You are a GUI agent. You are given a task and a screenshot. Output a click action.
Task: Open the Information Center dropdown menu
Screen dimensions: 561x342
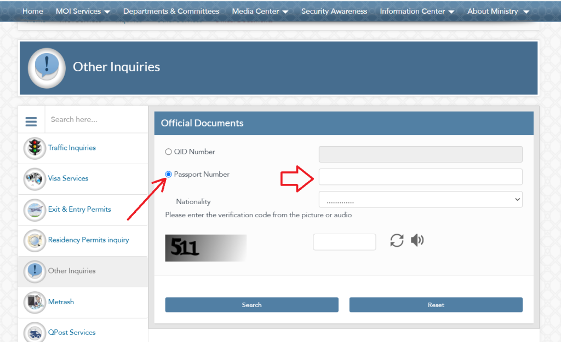coord(417,11)
